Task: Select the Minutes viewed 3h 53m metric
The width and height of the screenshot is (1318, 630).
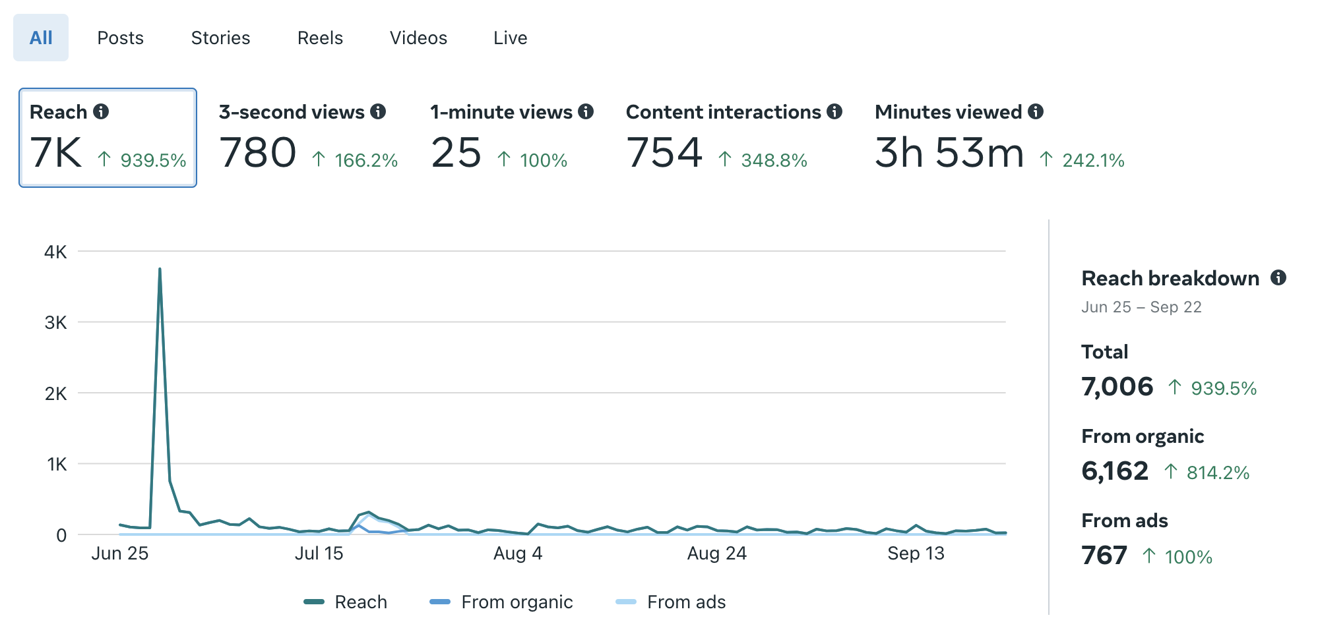Action: pos(999,138)
